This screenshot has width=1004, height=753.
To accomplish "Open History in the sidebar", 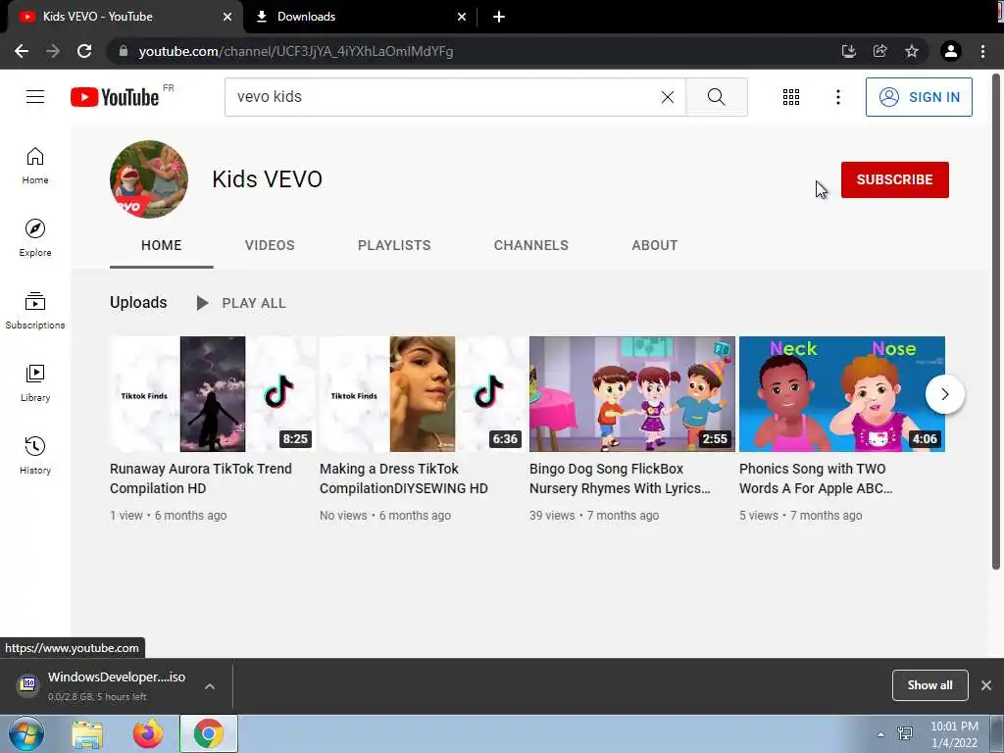I will click(35, 455).
